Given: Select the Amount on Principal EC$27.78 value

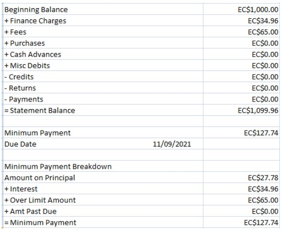Looking at the screenshot, I should coord(263,178).
